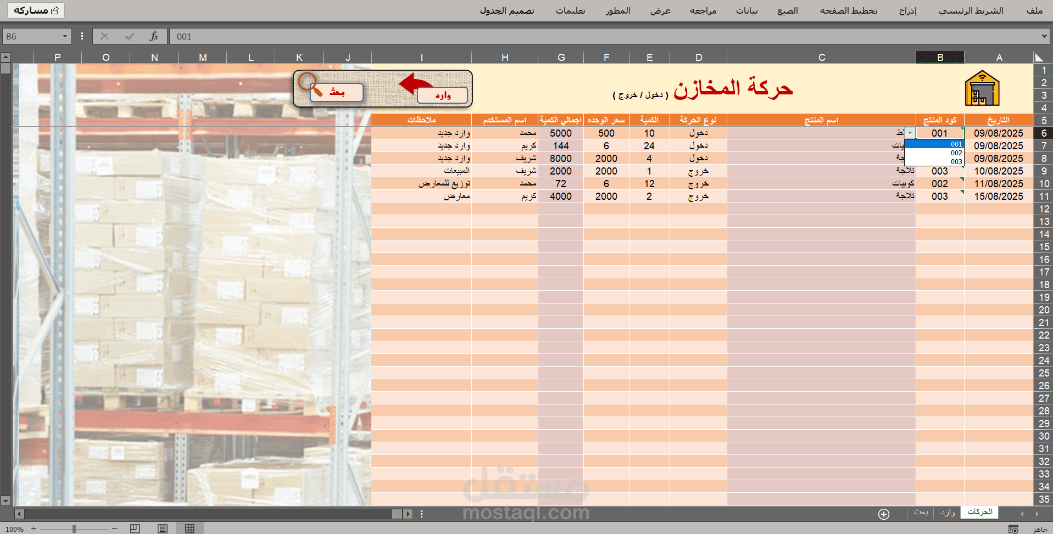Open the بيانات ribbon tab
The height and width of the screenshot is (534, 1053).
(x=746, y=10)
